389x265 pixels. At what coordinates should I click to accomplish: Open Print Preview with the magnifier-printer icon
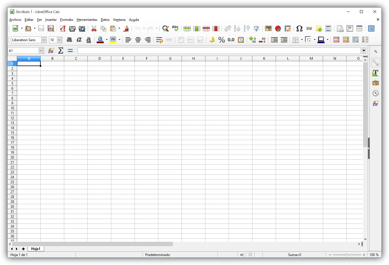coord(82,28)
